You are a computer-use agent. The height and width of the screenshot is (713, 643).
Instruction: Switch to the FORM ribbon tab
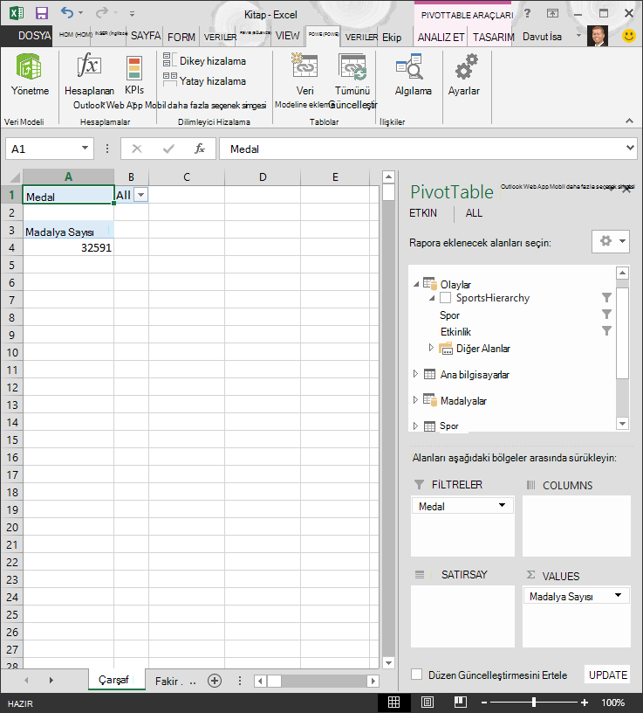[x=181, y=37]
